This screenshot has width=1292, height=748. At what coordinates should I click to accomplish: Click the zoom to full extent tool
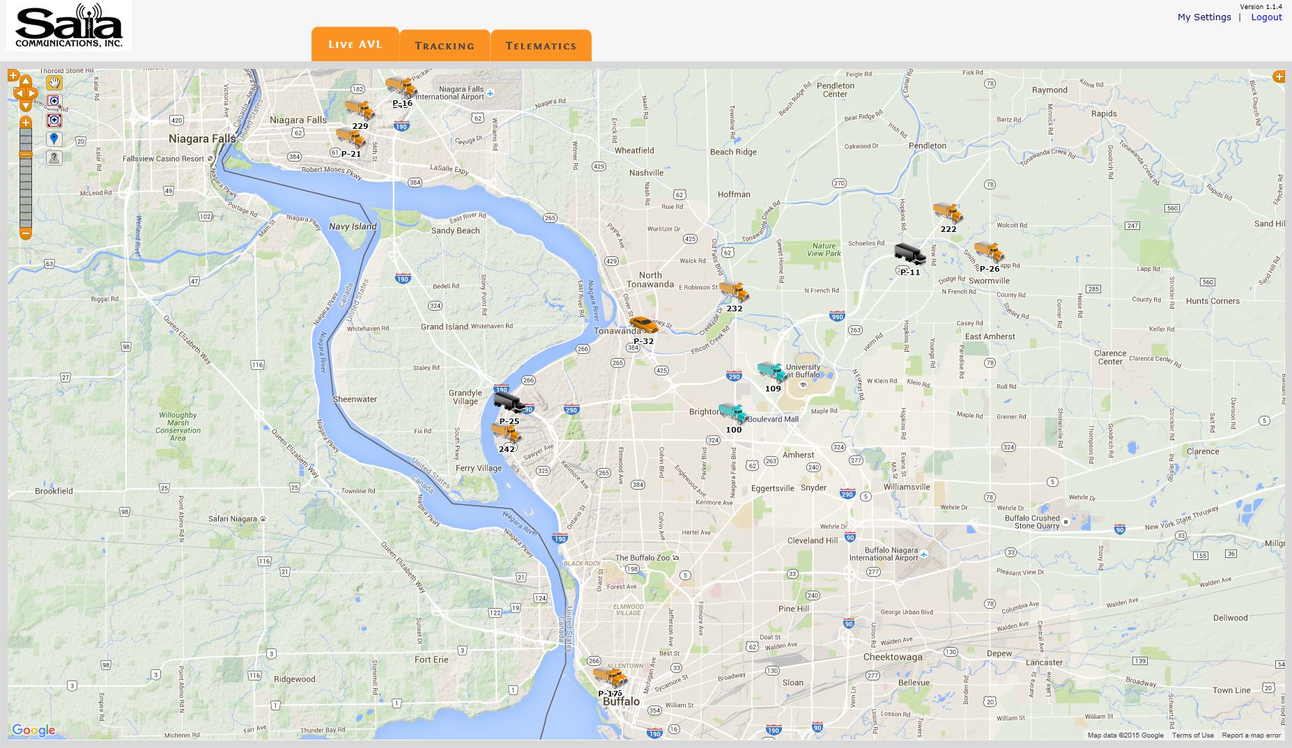click(x=54, y=120)
